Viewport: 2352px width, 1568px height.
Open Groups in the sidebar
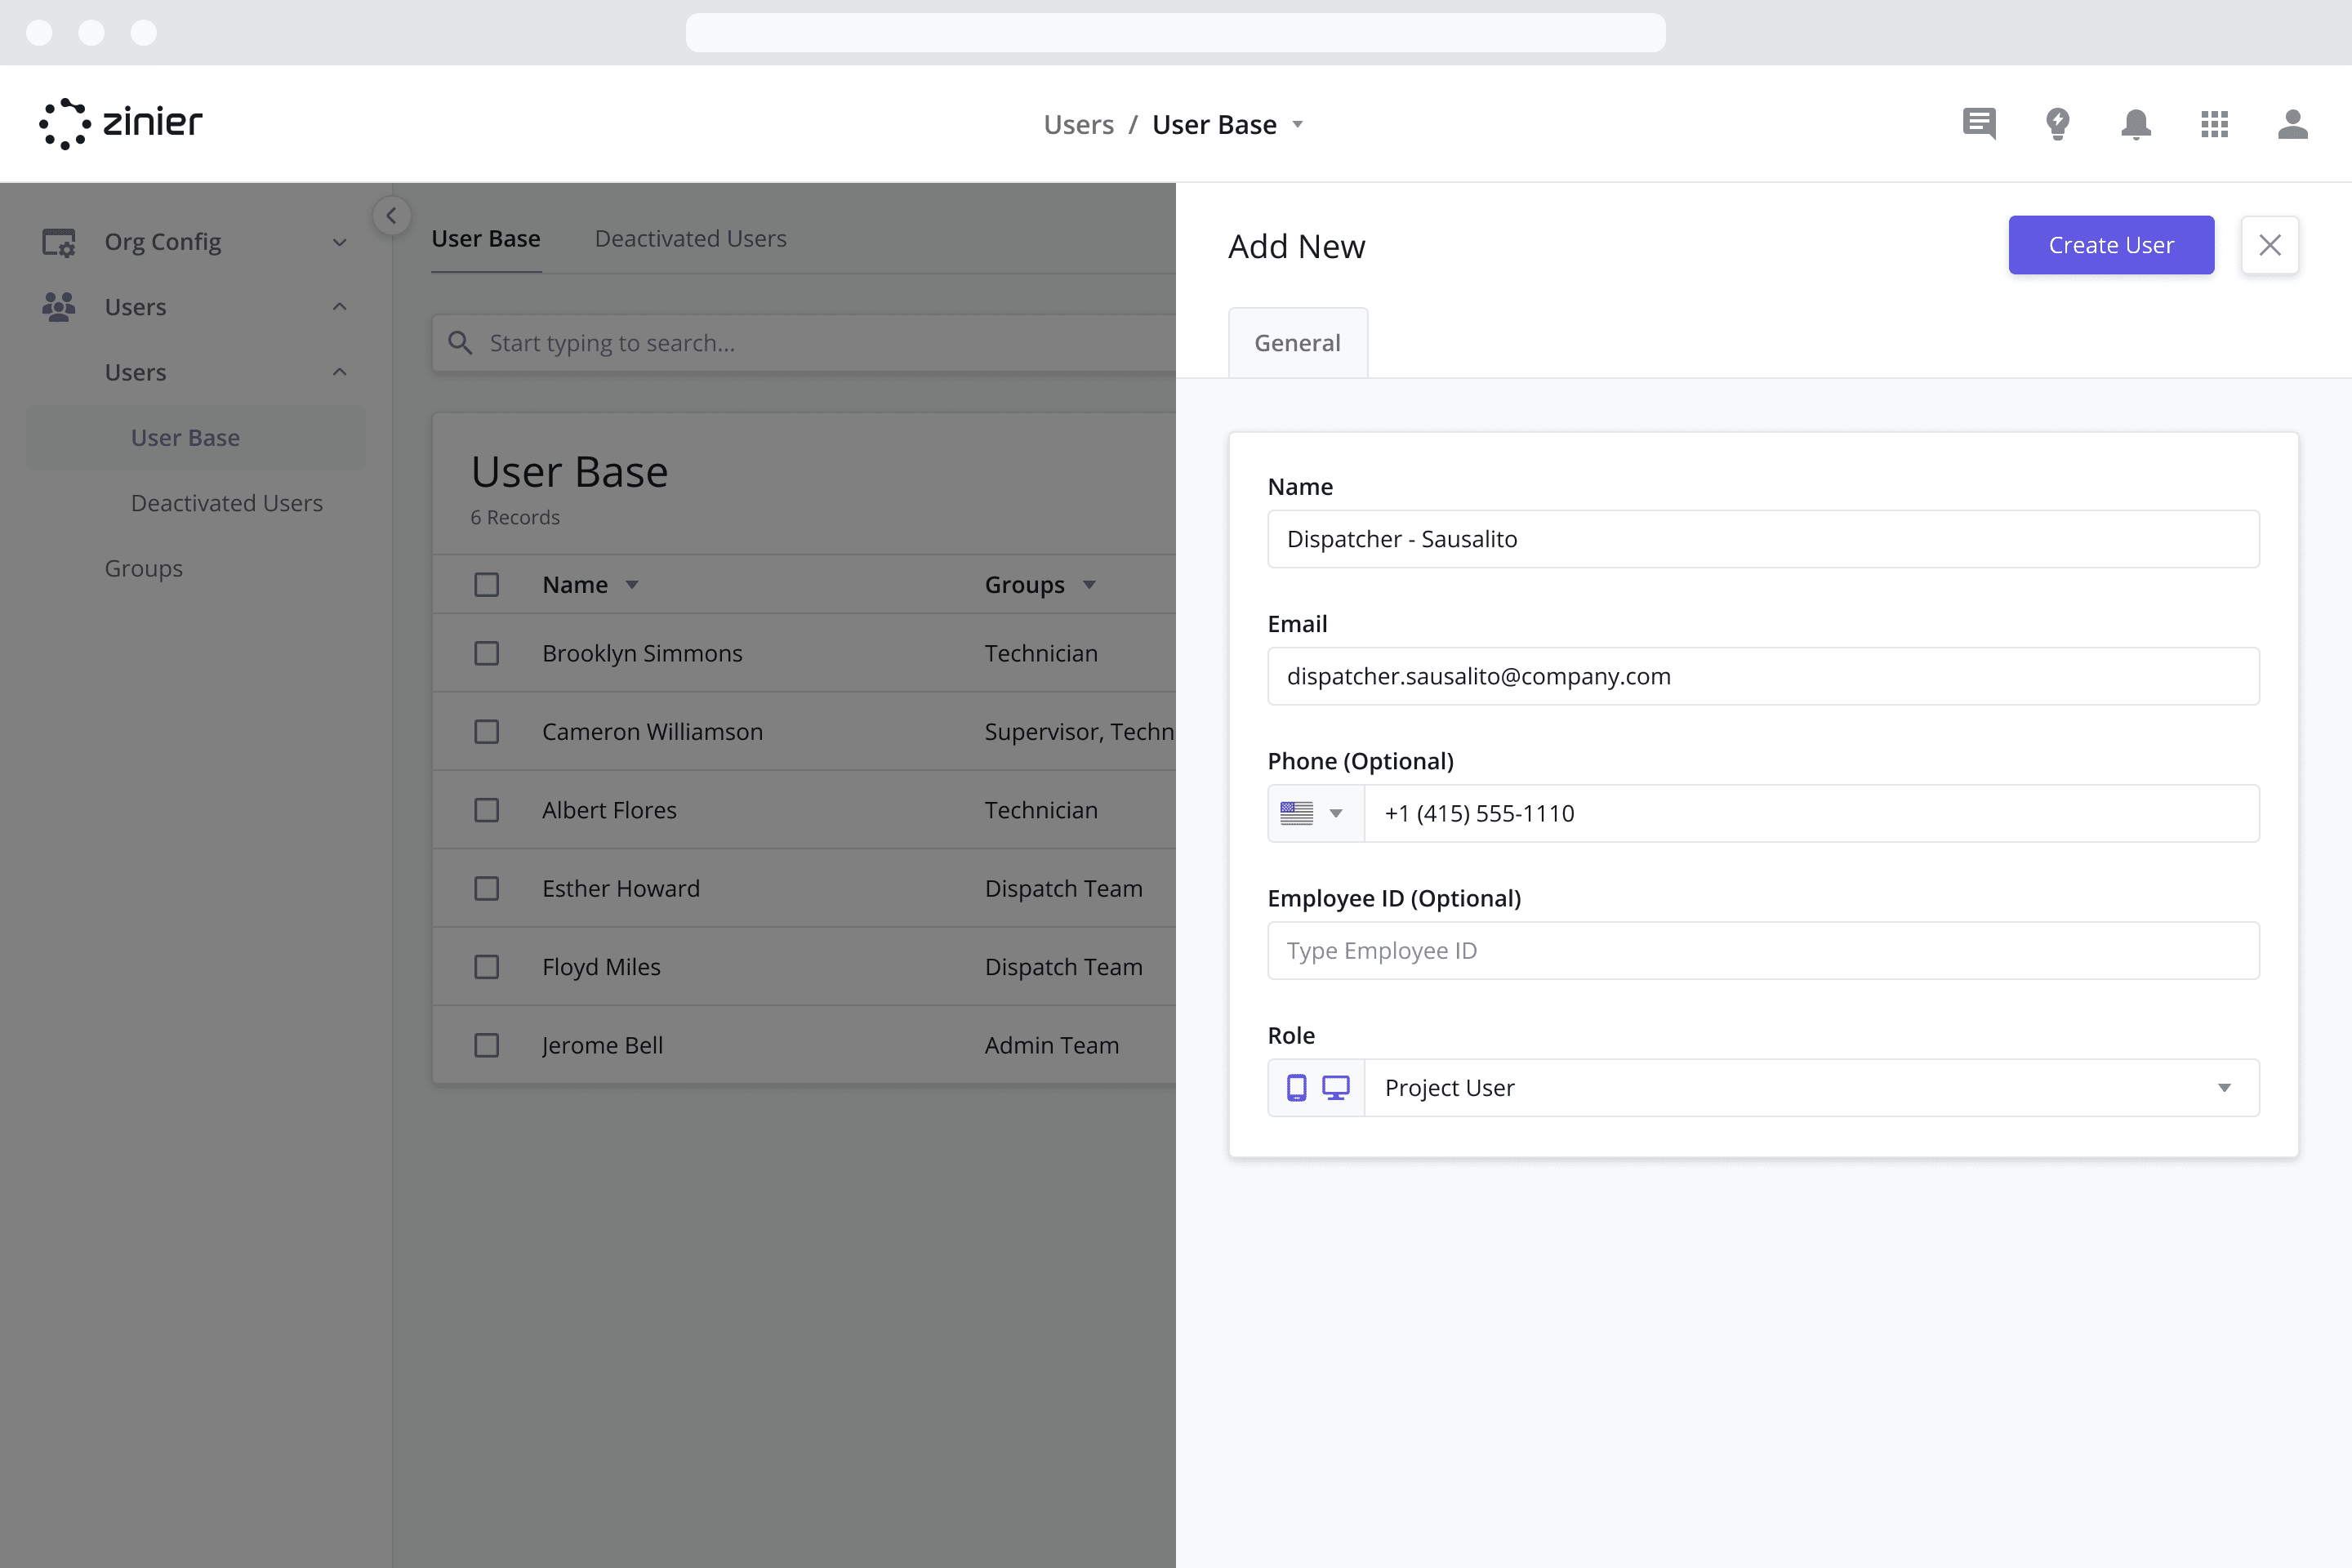coord(144,568)
